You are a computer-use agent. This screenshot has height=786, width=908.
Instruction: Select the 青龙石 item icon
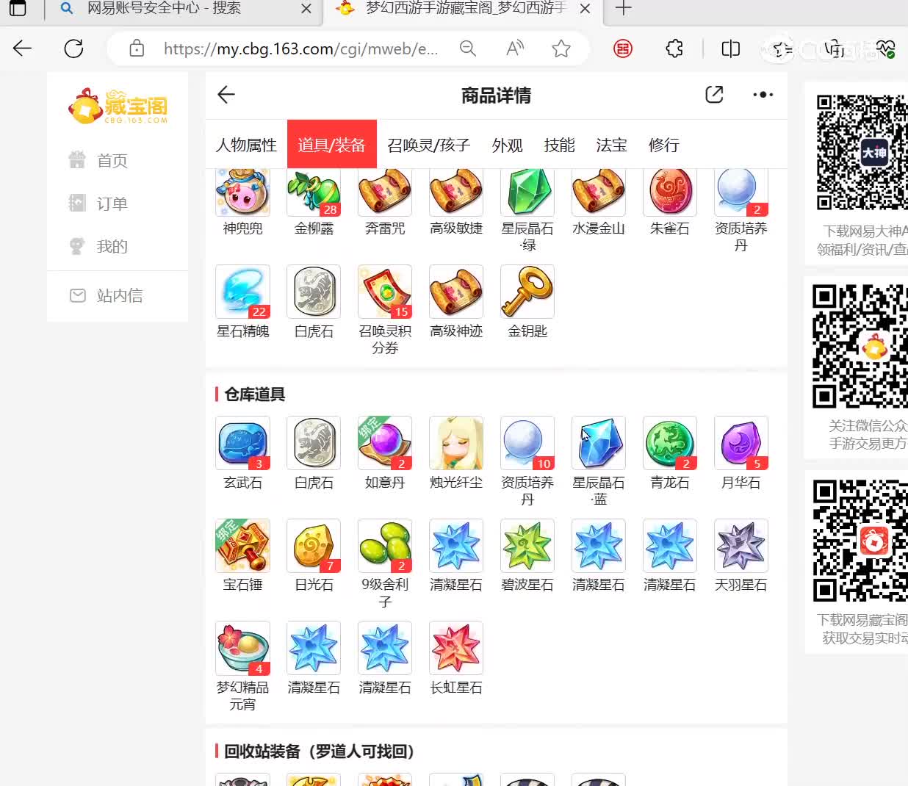tap(670, 443)
